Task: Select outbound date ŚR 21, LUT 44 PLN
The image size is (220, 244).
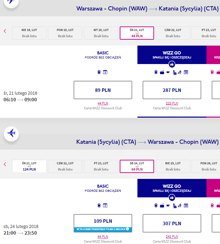Action: point(137,33)
